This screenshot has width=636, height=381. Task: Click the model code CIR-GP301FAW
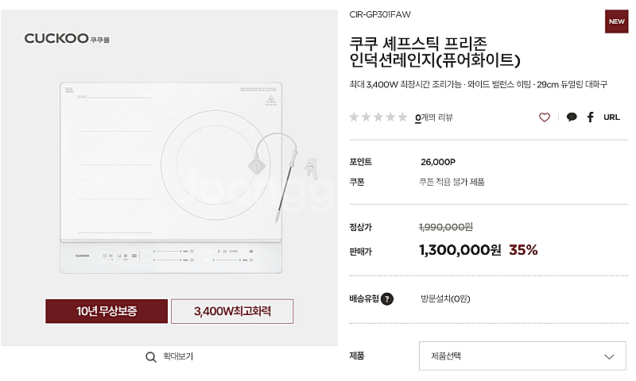pos(380,14)
